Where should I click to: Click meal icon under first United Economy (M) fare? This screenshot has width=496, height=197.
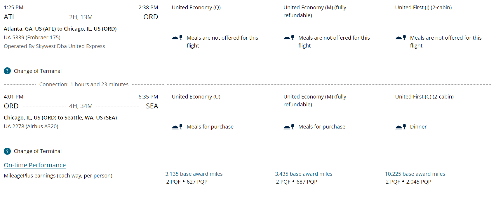tap(289, 38)
